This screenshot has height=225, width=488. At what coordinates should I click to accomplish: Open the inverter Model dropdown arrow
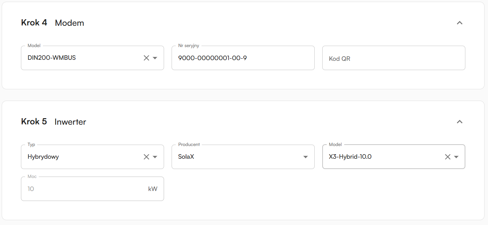[x=456, y=157]
